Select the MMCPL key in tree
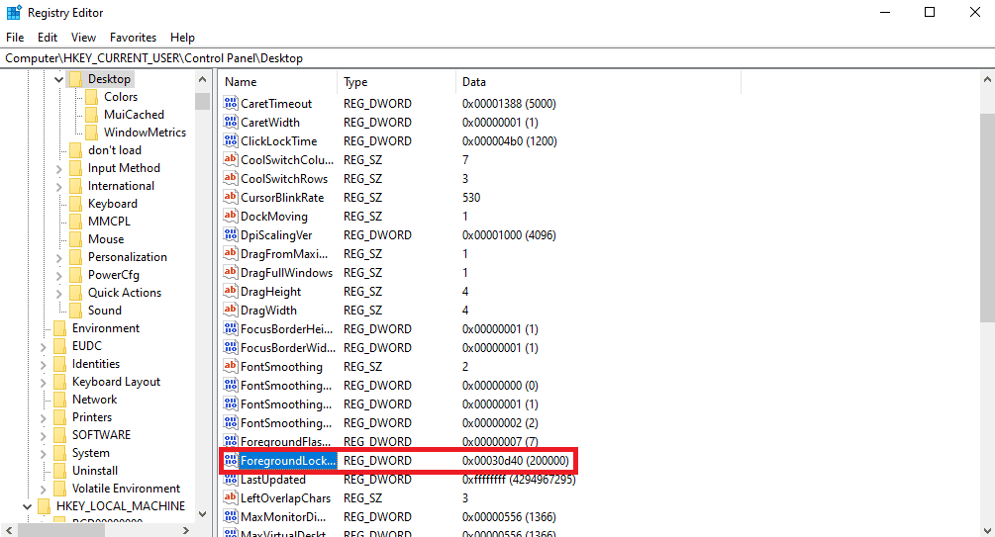Image resolution: width=995 pixels, height=537 pixels. (109, 222)
